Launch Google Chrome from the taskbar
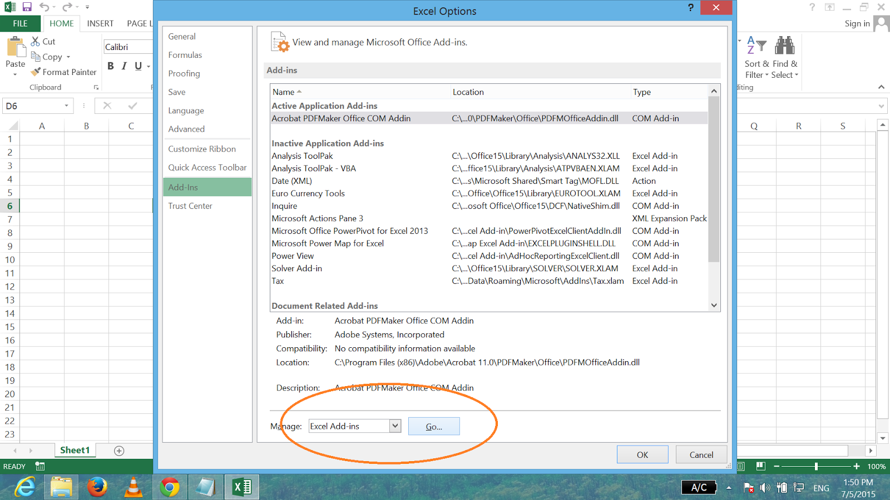 170,487
